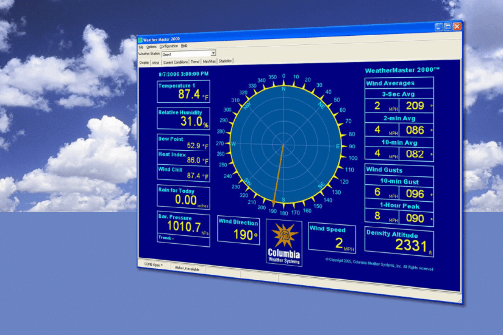Switch to the Current Conditions tab
503x335 pixels.
[176, 62]
